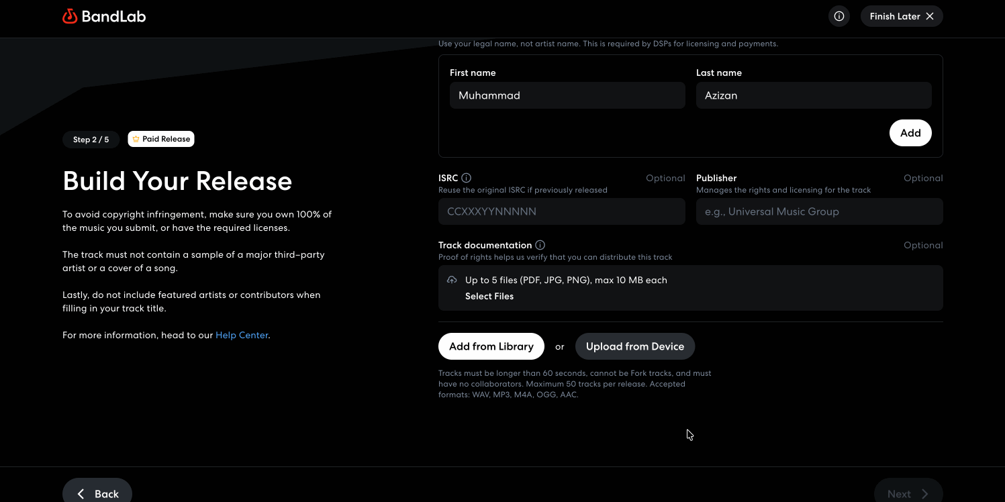Click the ISRC info icon
This screenshot has height=502, width=1005.
[467, 178]
